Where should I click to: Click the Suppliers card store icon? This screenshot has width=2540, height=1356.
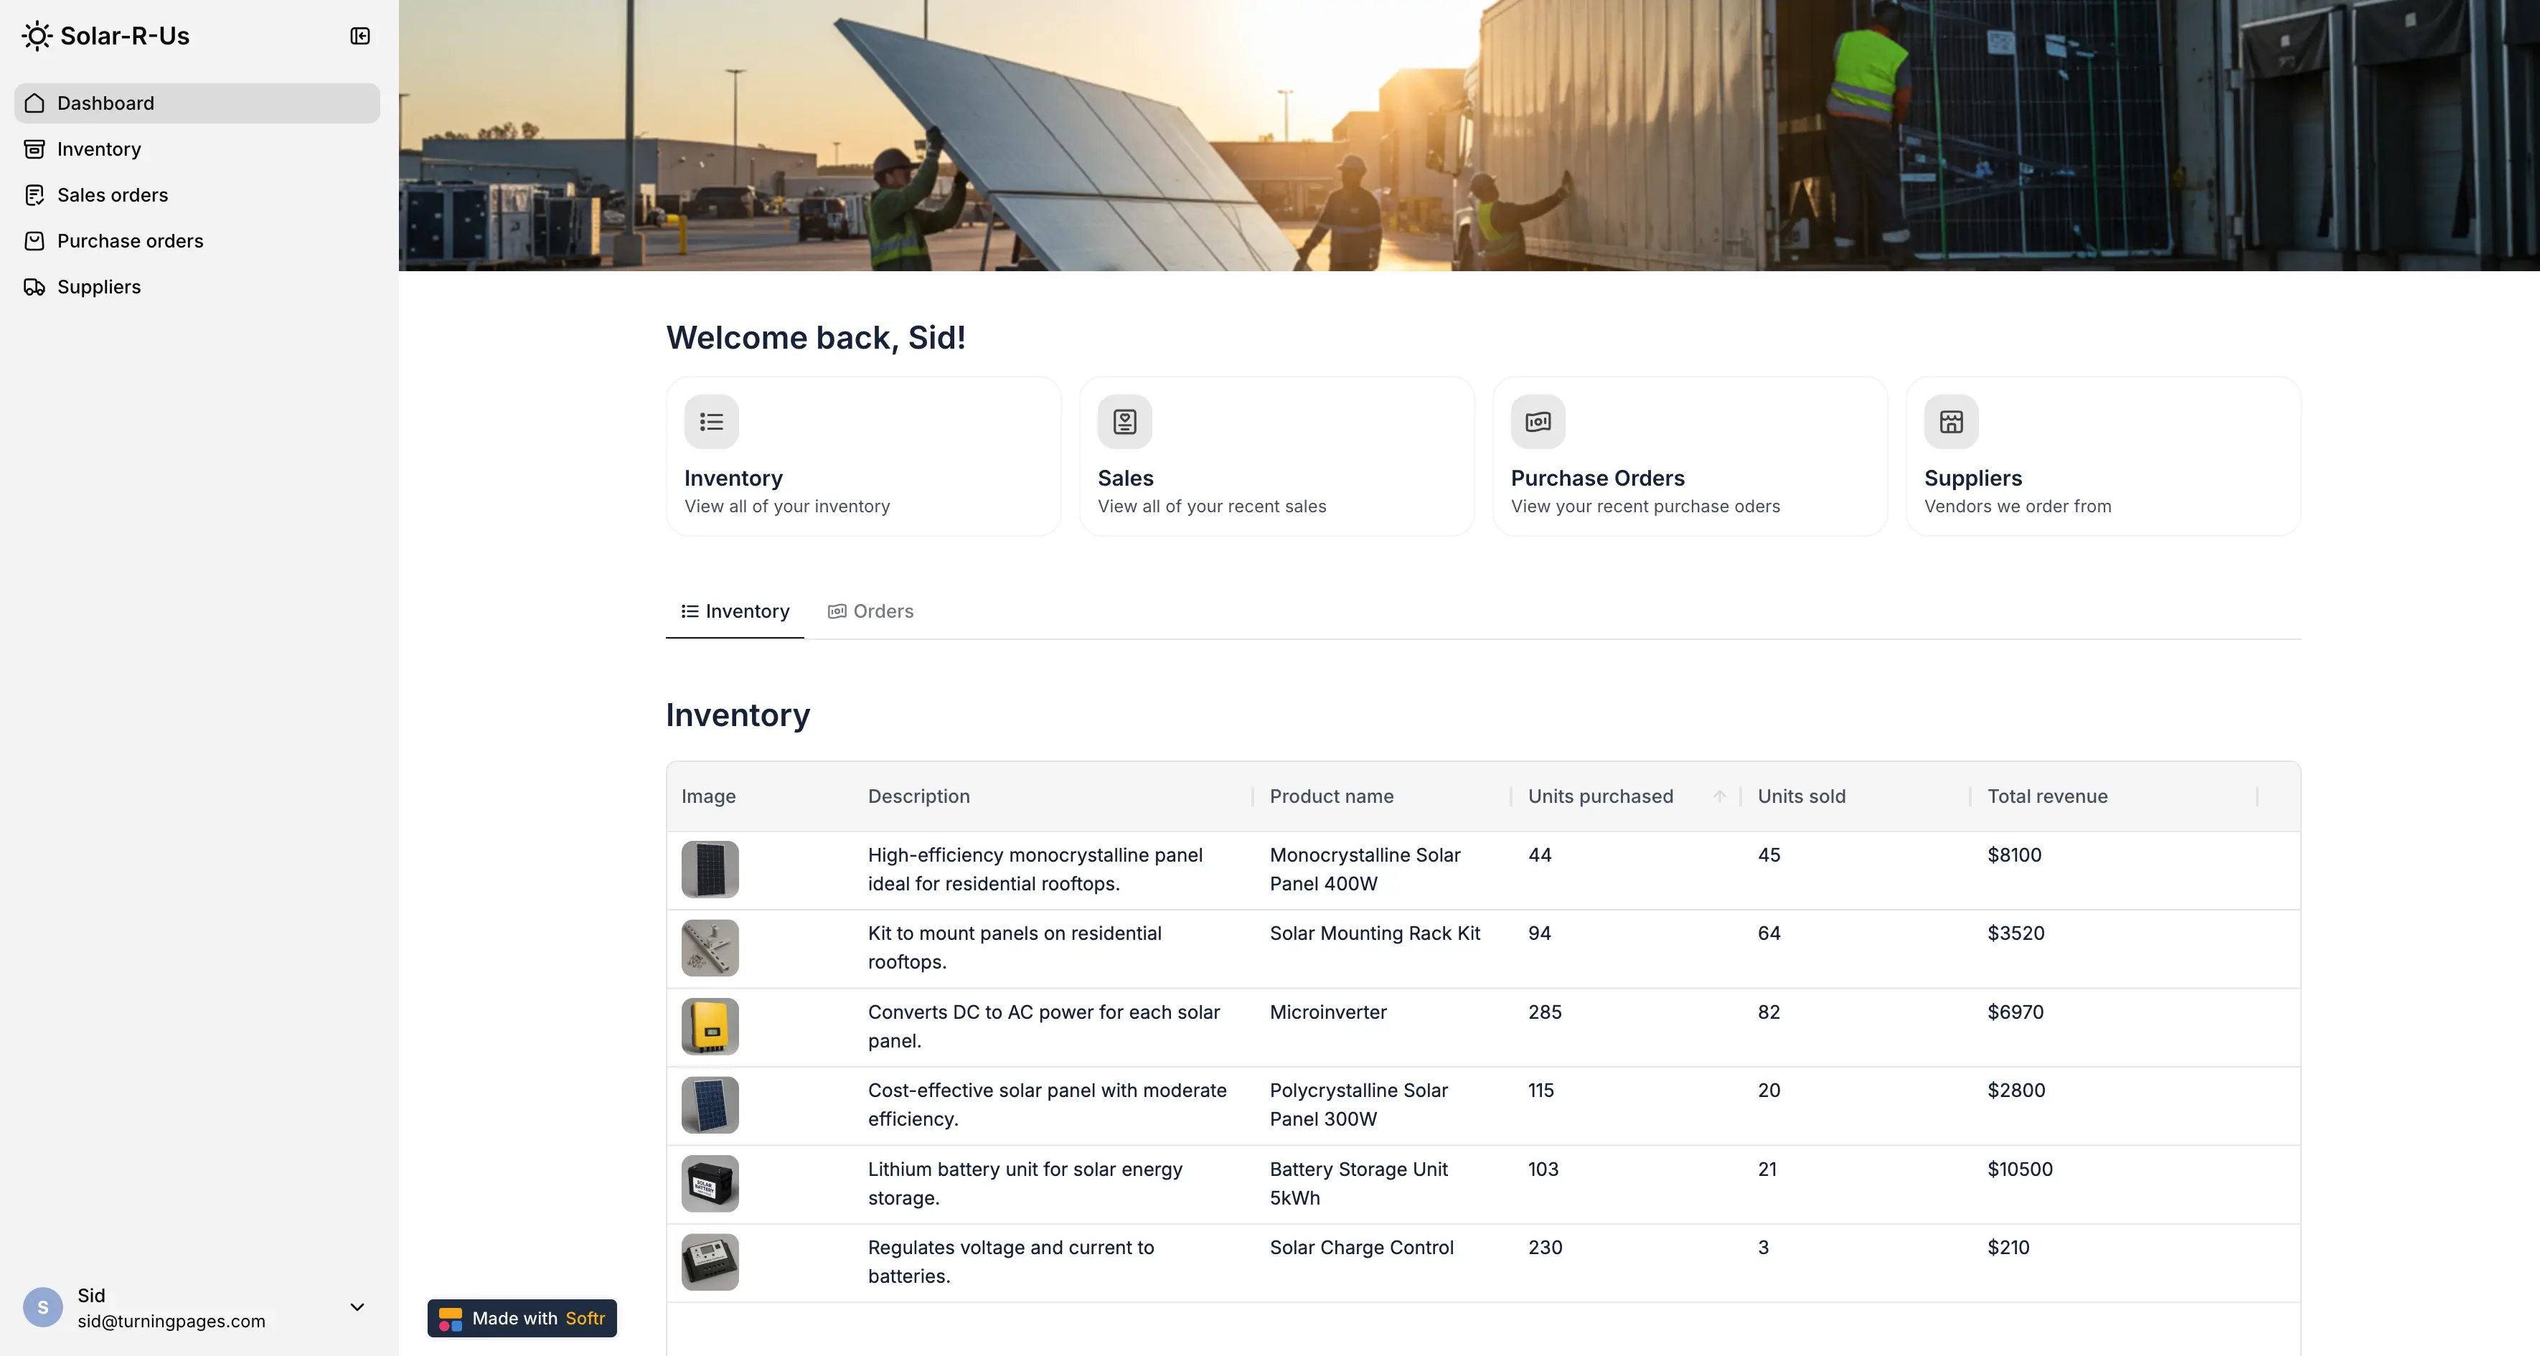tap(1950, 422)
